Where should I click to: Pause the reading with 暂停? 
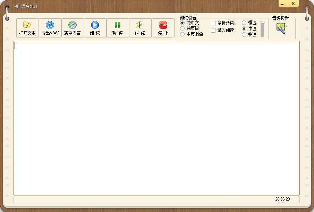tap(118, 28)
